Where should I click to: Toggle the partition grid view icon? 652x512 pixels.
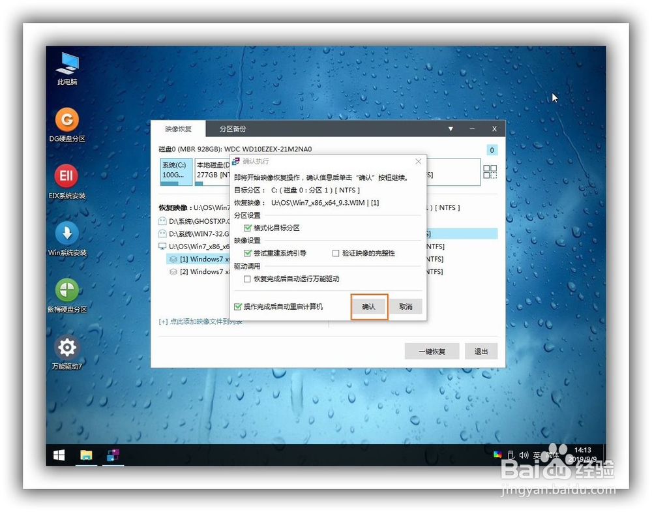[490, 172]
